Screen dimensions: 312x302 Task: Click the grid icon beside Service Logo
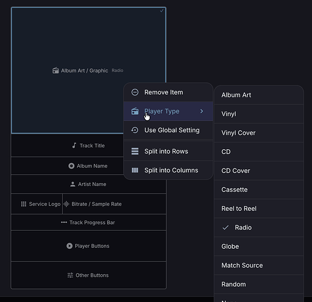point(24,204)
